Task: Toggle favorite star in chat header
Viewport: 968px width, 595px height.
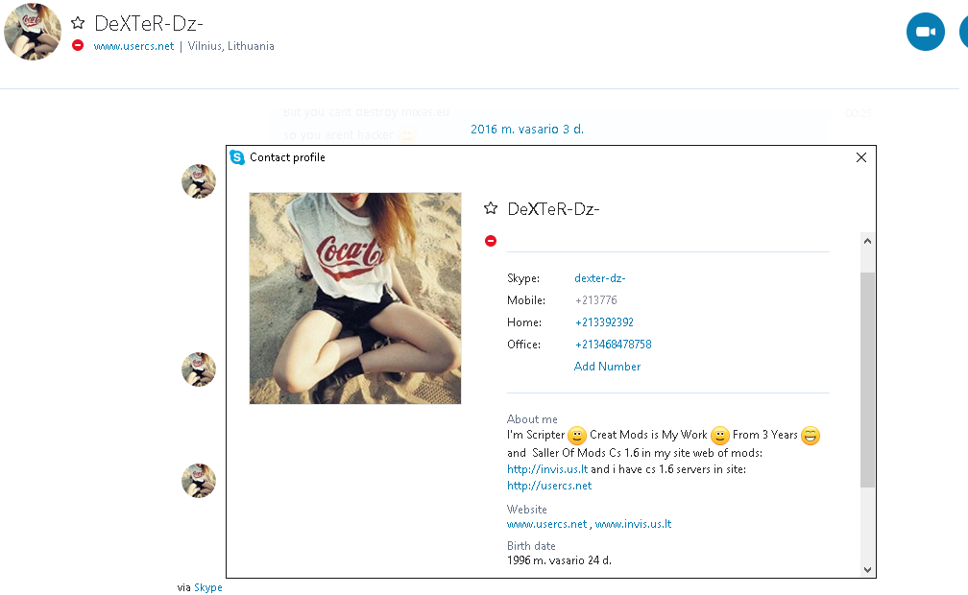Action: (x=78, y=23)
